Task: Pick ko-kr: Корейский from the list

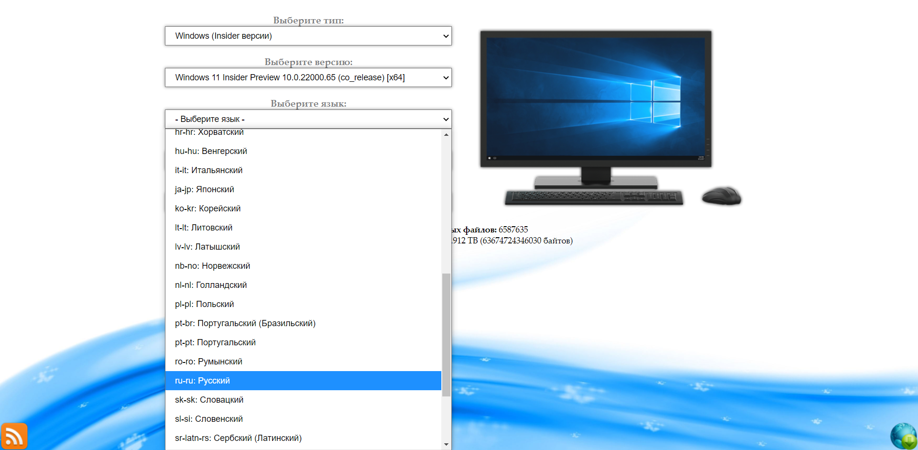Action: [x=303, y=209]
